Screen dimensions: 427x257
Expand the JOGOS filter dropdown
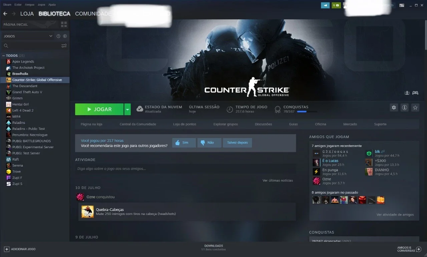[x=51, y=36]
